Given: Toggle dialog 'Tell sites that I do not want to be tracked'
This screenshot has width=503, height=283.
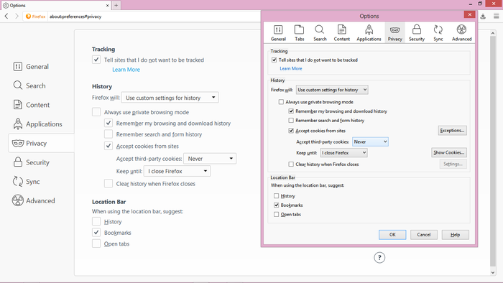Looking at the screenshot, I should point(274,60).
